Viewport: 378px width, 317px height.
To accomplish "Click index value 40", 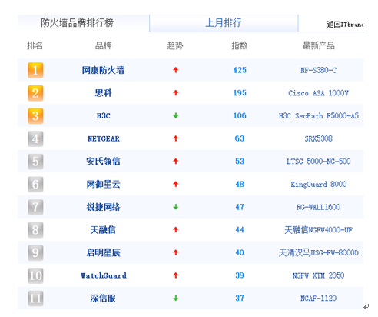I will pos(240,252).
